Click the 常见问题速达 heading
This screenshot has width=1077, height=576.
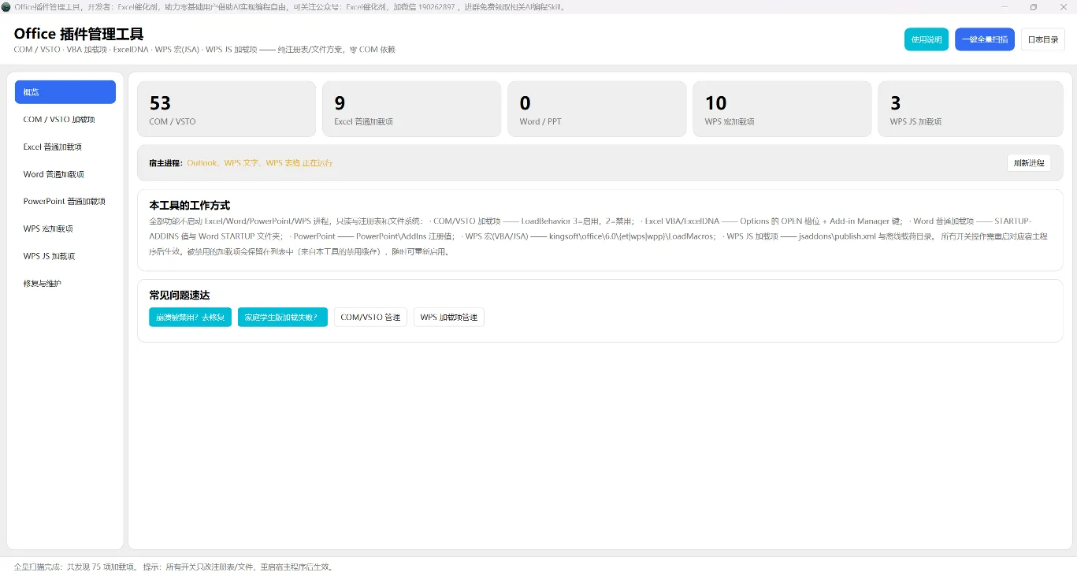point(180,295)
